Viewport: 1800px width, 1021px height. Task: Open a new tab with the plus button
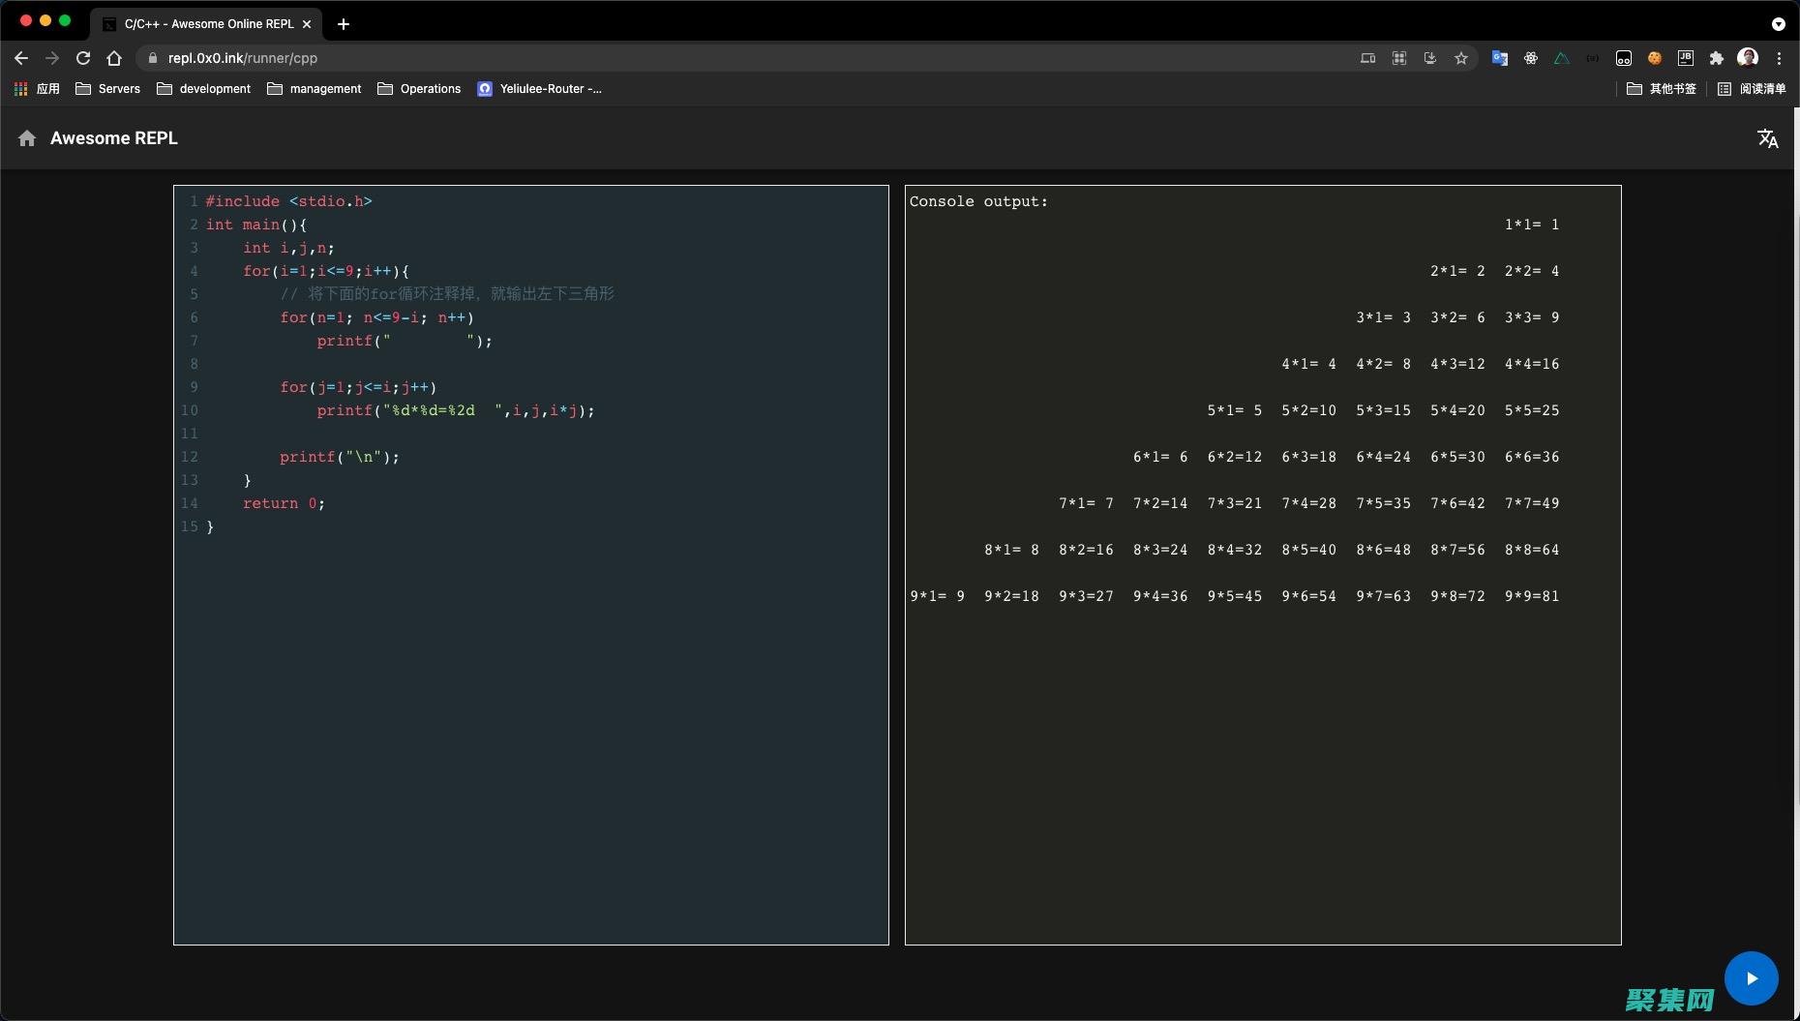[344, 24]
